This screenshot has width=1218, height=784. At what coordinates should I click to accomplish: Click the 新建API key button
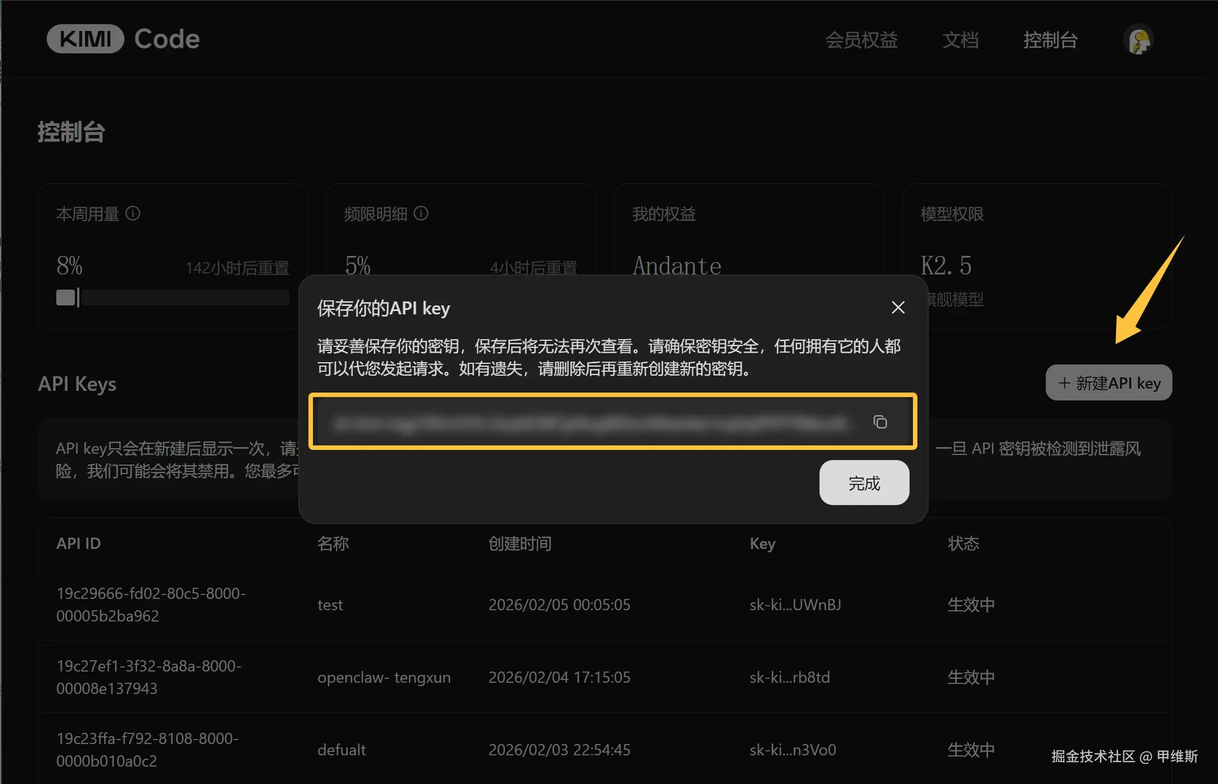1108,383
